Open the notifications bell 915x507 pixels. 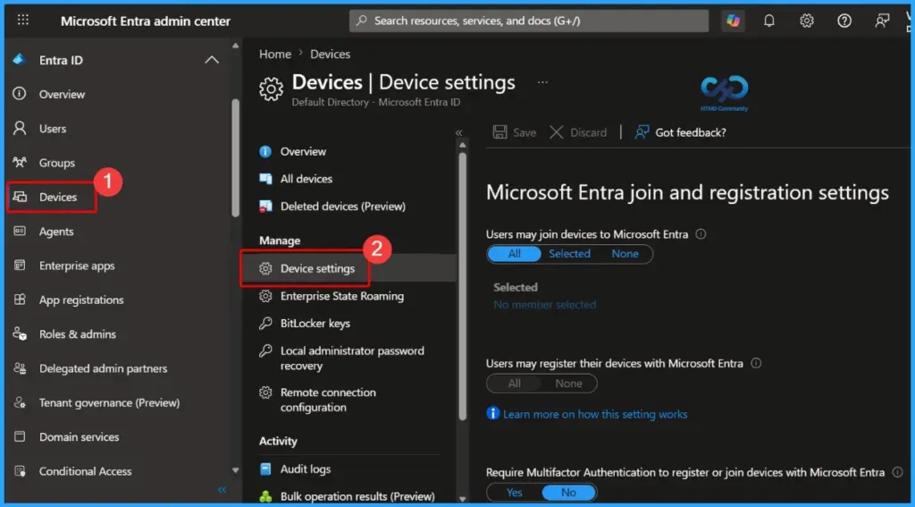click(769, 21)
